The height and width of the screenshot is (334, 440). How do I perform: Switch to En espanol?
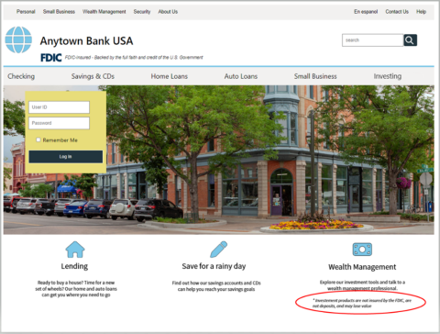pos(366,12)
